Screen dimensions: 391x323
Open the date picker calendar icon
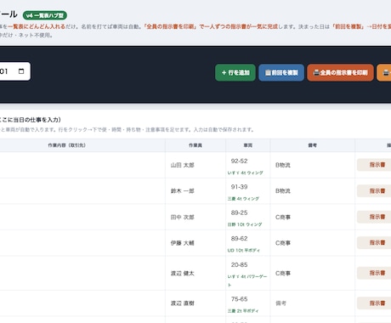21,71
